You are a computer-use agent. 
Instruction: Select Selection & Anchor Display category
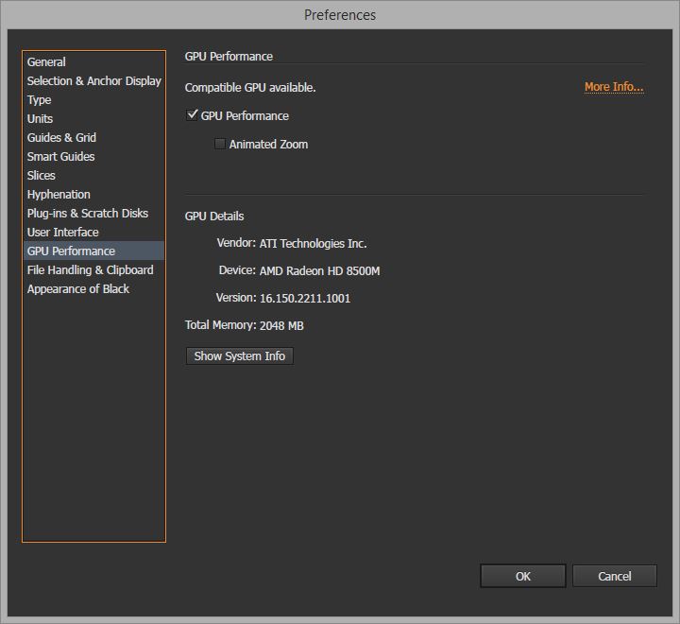coord(93,81)
